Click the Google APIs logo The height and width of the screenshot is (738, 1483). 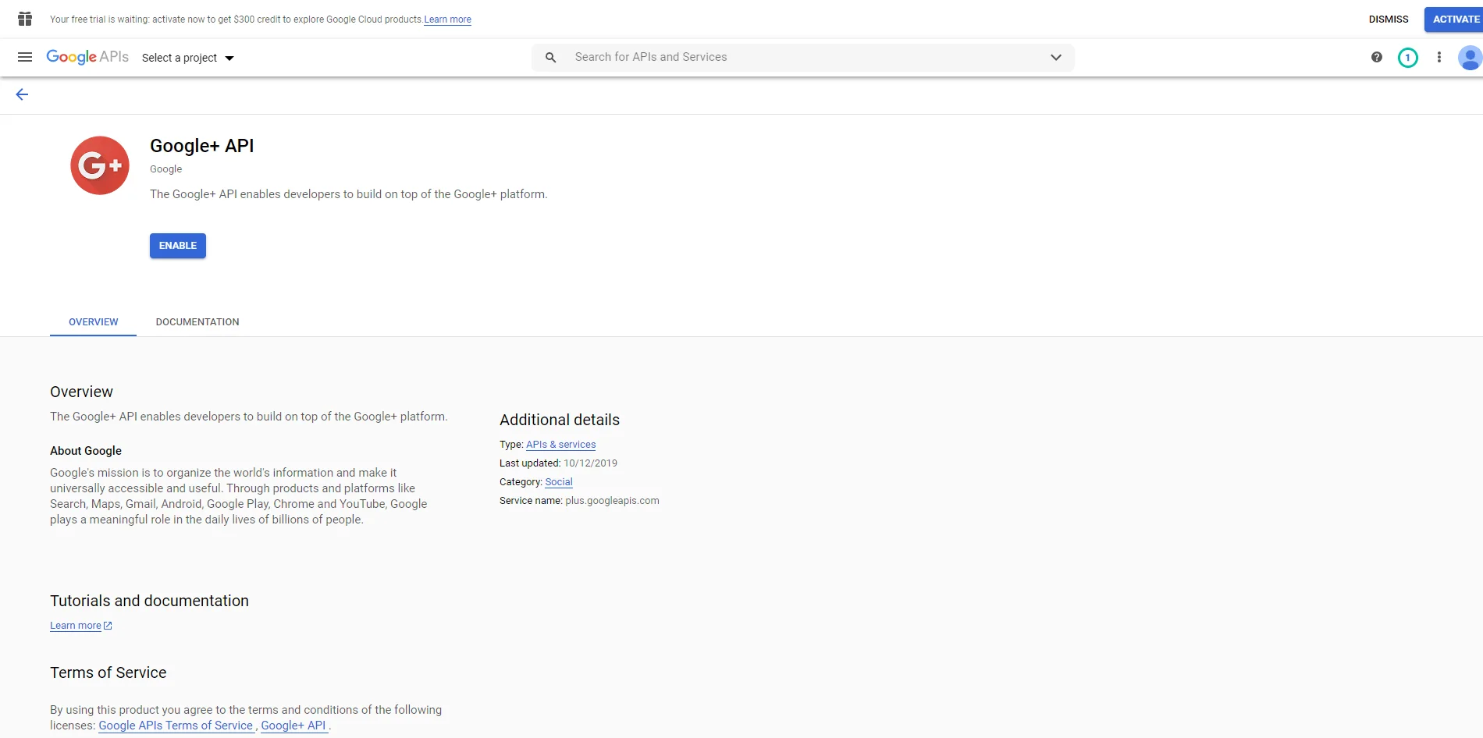pos(87,57)
